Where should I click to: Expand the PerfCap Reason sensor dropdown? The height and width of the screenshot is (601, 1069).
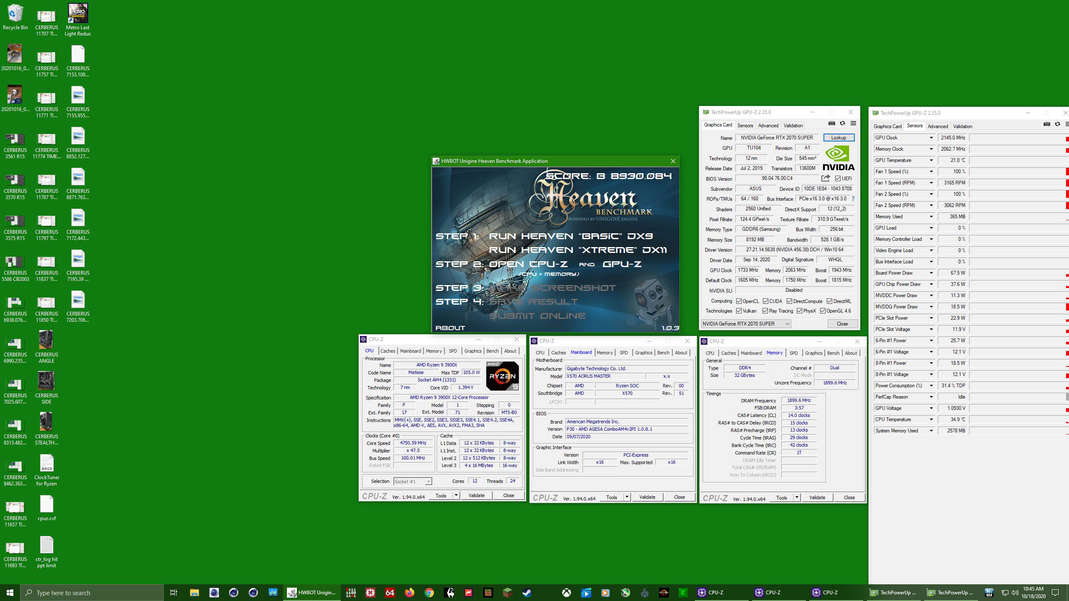click(931, 397)
